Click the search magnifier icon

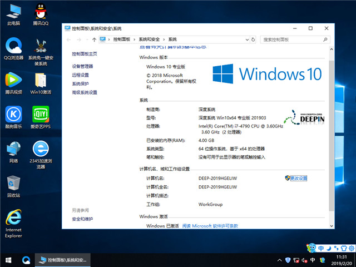(325, 39)
